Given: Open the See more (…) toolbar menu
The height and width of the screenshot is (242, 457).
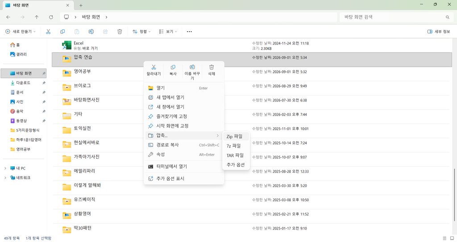Looking at the screenshot, I should coord(189,32).
